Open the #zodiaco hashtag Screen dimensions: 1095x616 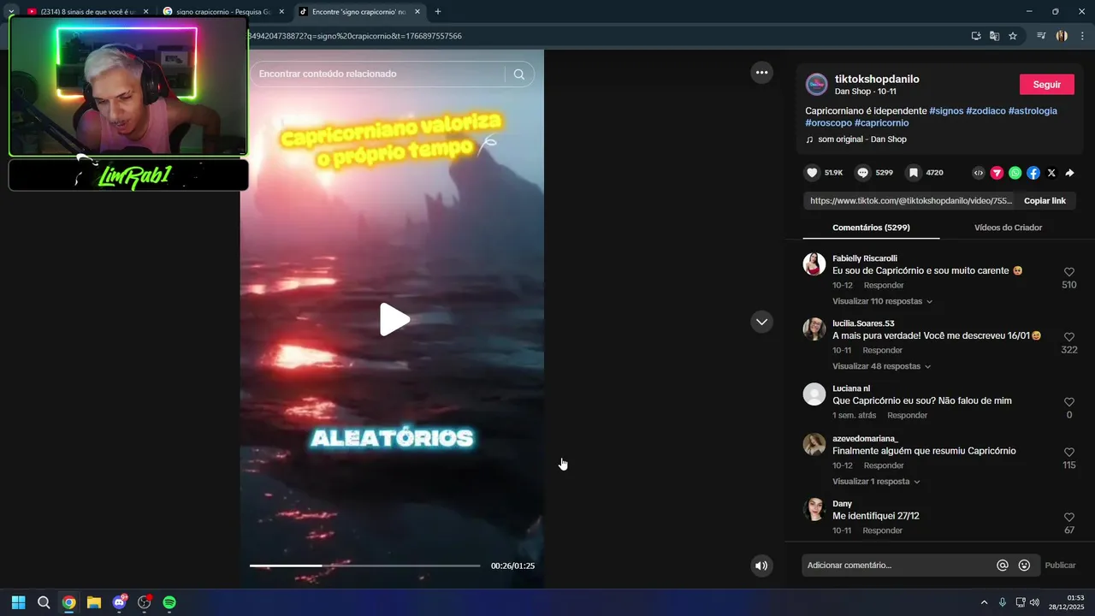pyautogui.click(x=985, y=111)
